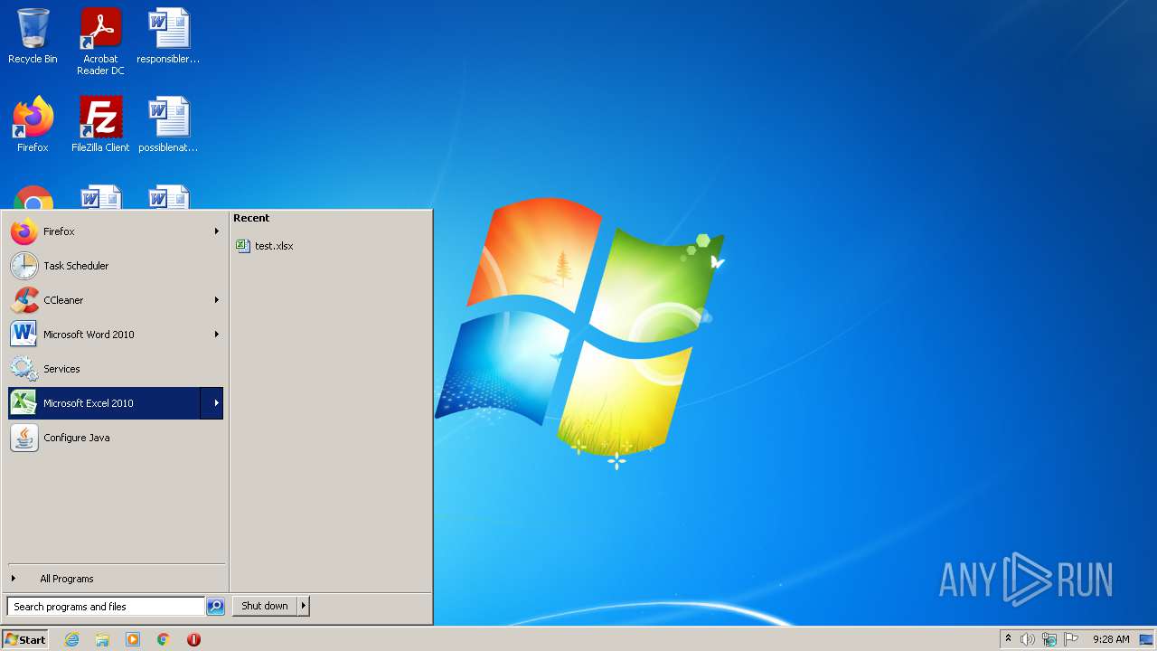Open Microsoft Word 2010 from Start menu
1157x651 pixels.
[x=116, y=335]
